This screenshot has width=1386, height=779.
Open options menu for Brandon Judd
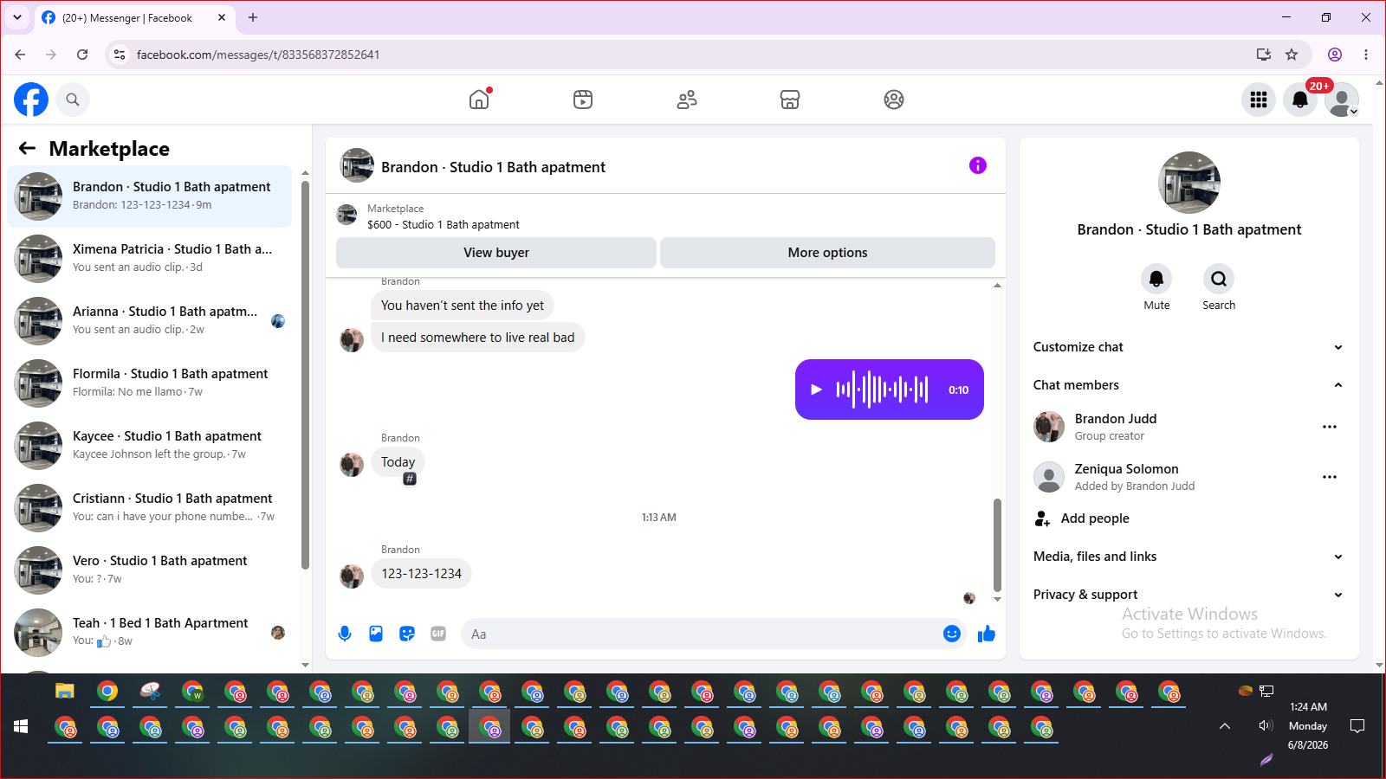click(1330, 427)
